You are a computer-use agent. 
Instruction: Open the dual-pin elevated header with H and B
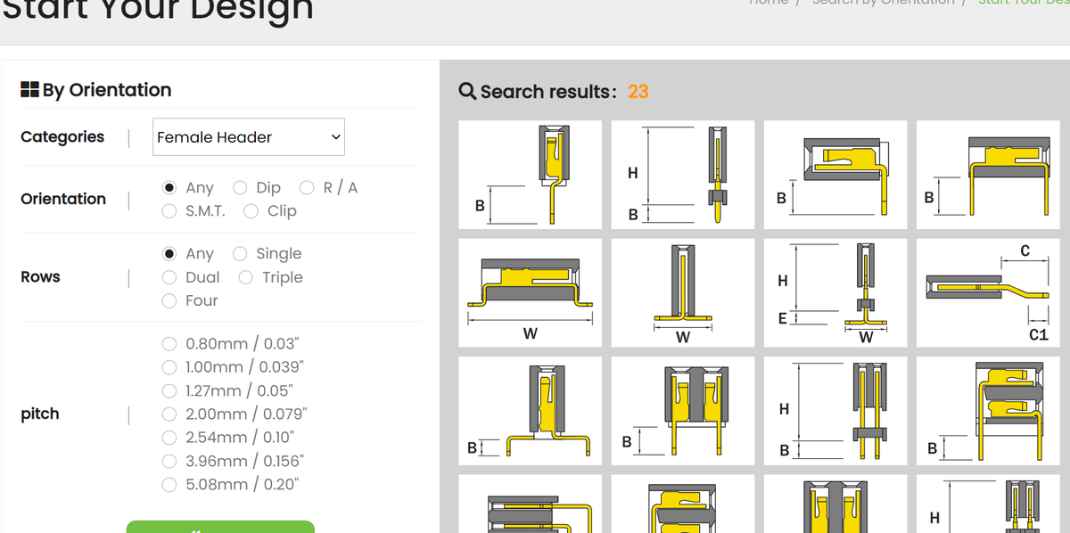point(835,410)
